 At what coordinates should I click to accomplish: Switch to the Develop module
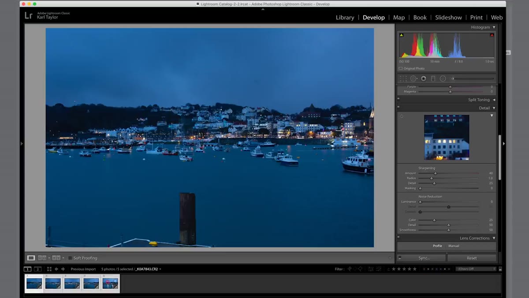point(374,18)
